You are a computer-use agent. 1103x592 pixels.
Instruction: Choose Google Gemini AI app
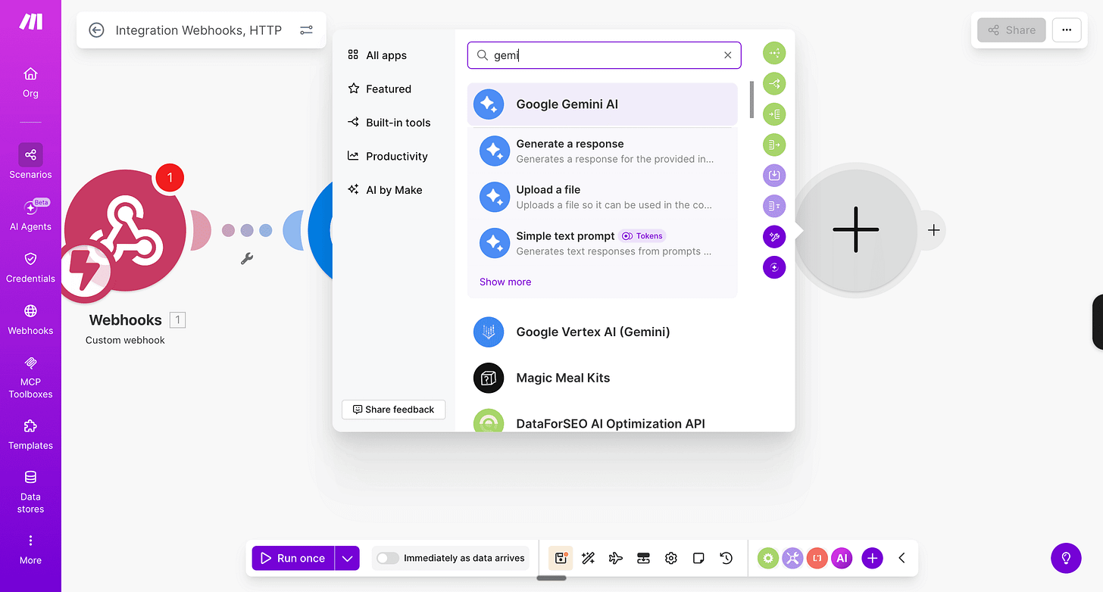coord(602,104)
